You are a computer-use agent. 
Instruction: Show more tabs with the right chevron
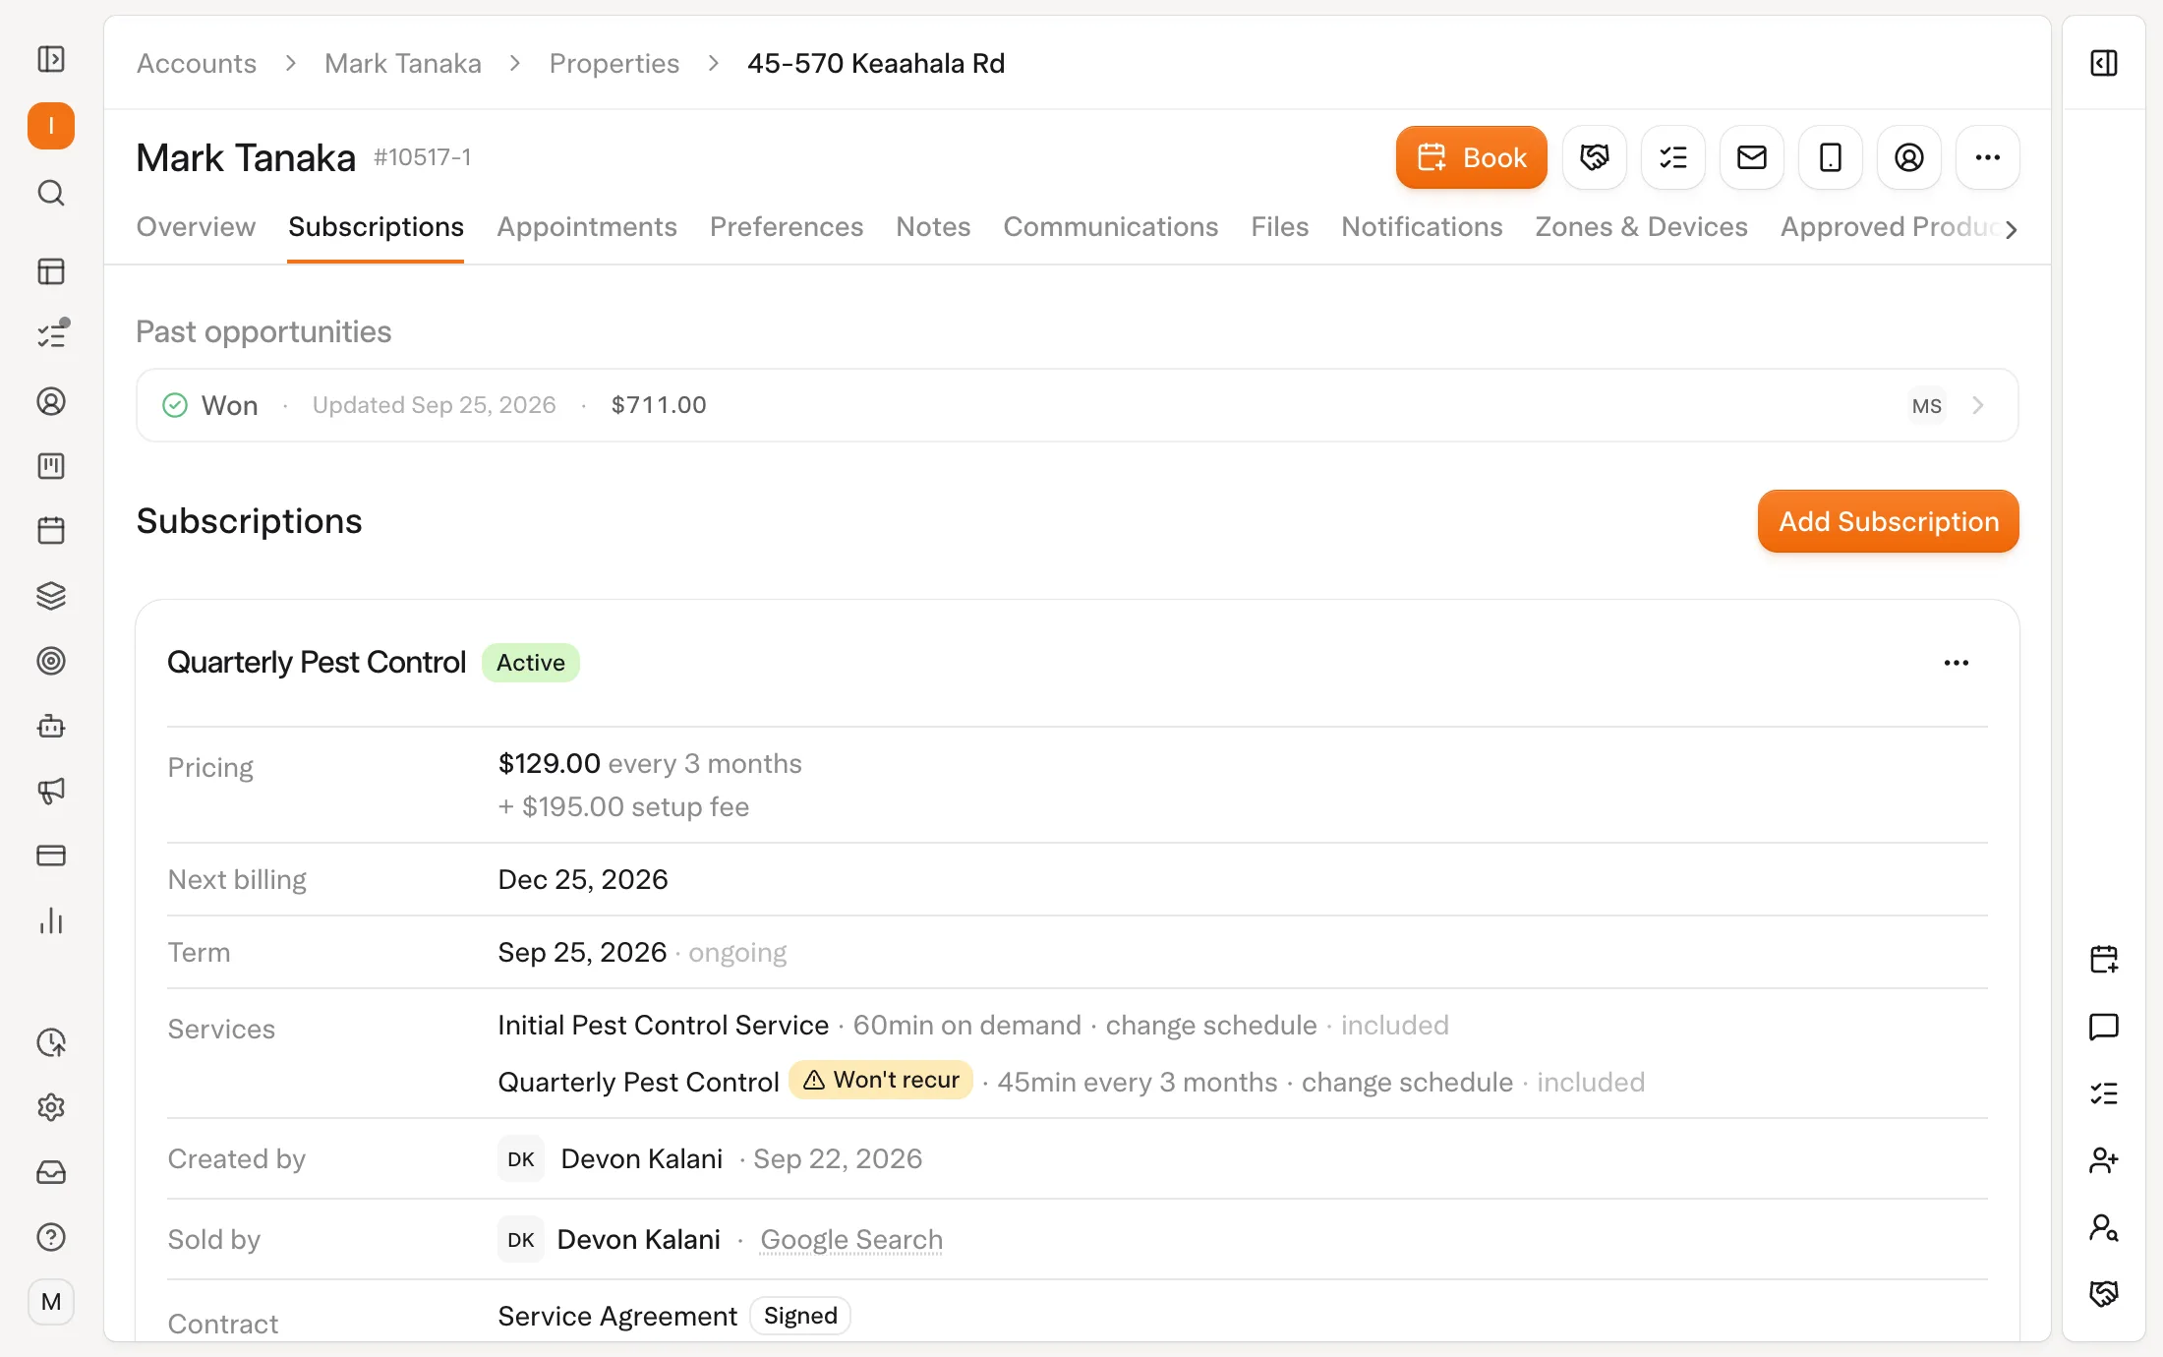coord(2012,229)
